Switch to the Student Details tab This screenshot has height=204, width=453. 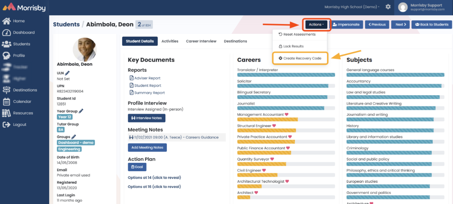pos(140,41)
